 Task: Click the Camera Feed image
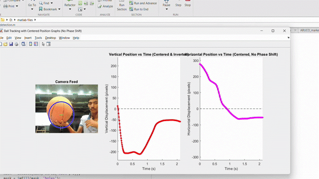pos(67,109)
